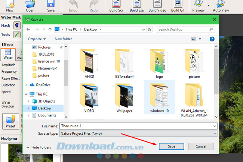Open the Organize menu
243x162 pixels.
[x=37, y=39]
